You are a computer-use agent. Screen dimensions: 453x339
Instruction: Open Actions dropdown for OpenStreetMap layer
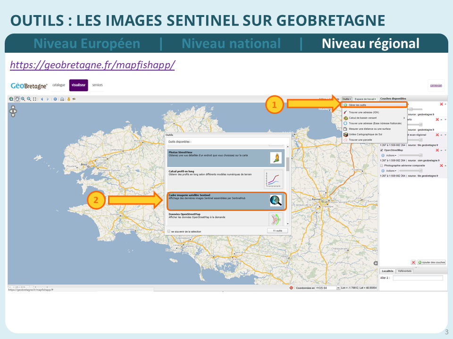(391, 155)
